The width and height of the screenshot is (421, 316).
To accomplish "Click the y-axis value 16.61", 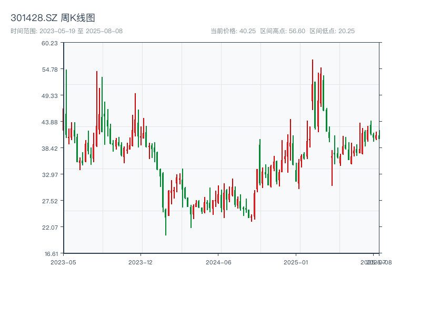I will (51, 254).
